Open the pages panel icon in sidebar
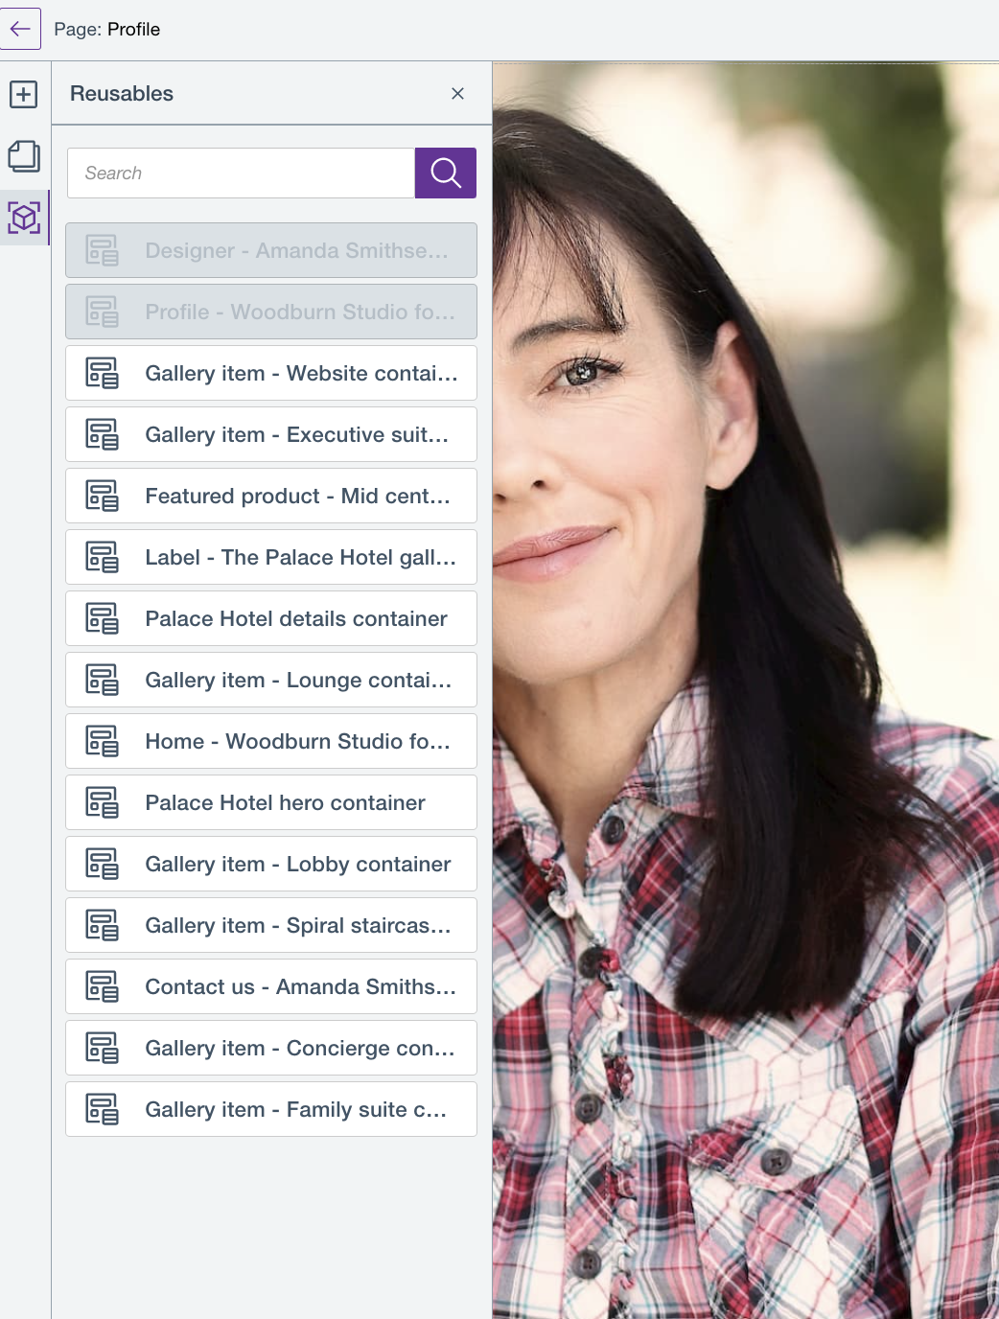 (24, 156)
